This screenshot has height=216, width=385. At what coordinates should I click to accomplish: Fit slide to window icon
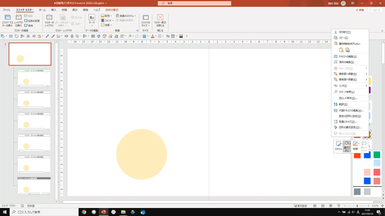coord(382,206)
